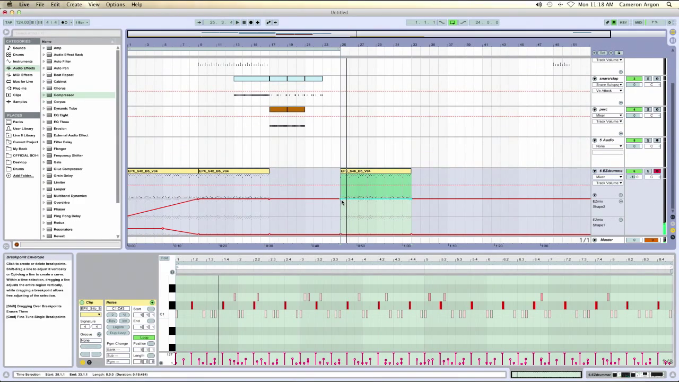Click the Arrangement Record button
Viewport: 679px width, 382px height.
(251, 22)
